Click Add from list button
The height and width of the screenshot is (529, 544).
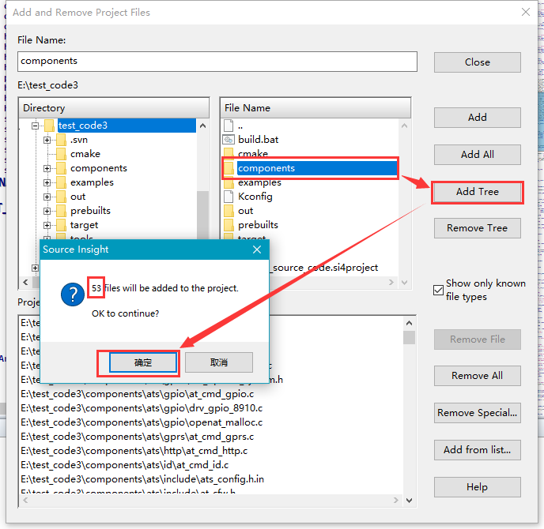click(477, 450)
